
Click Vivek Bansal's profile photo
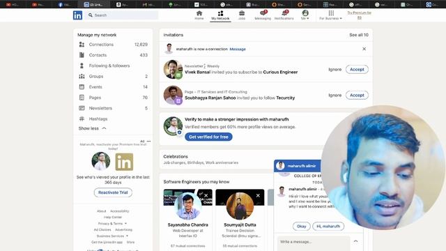173,69
